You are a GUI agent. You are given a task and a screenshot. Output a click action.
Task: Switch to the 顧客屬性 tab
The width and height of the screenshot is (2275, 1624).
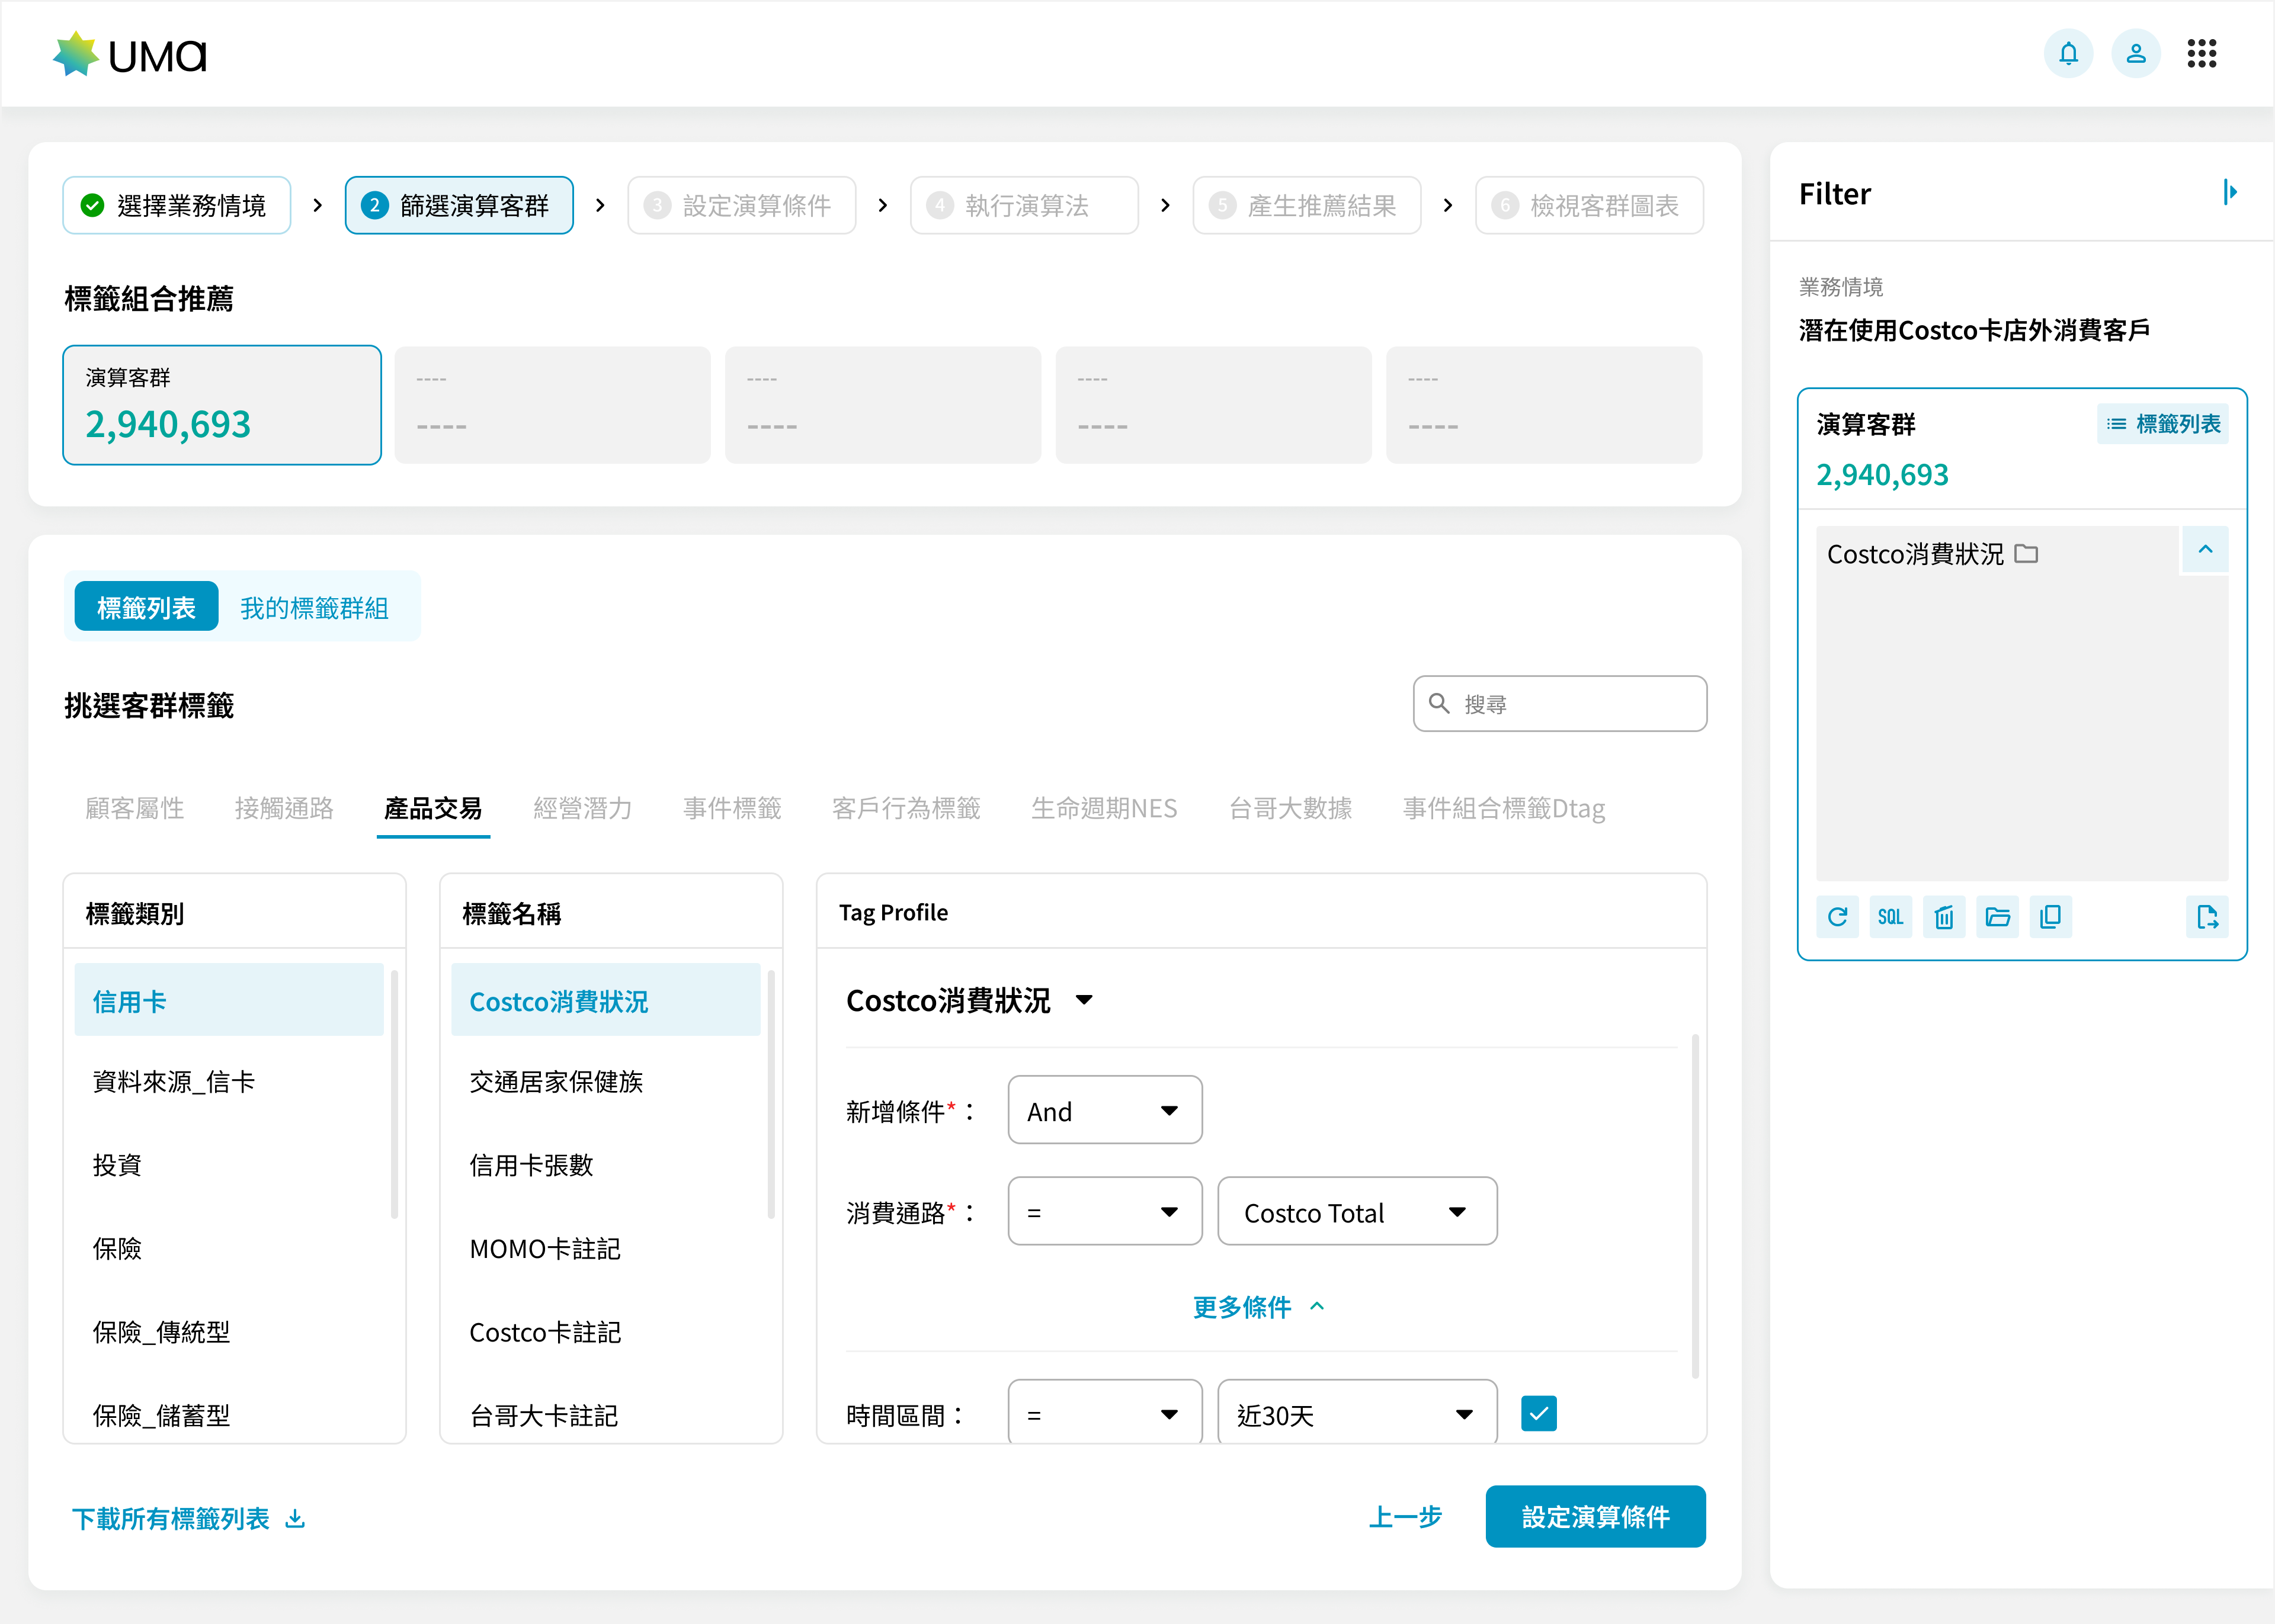click(x=134, y=808)
